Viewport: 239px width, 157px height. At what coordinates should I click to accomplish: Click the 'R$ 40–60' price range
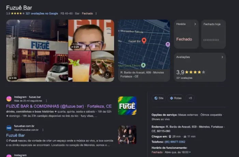67,14
